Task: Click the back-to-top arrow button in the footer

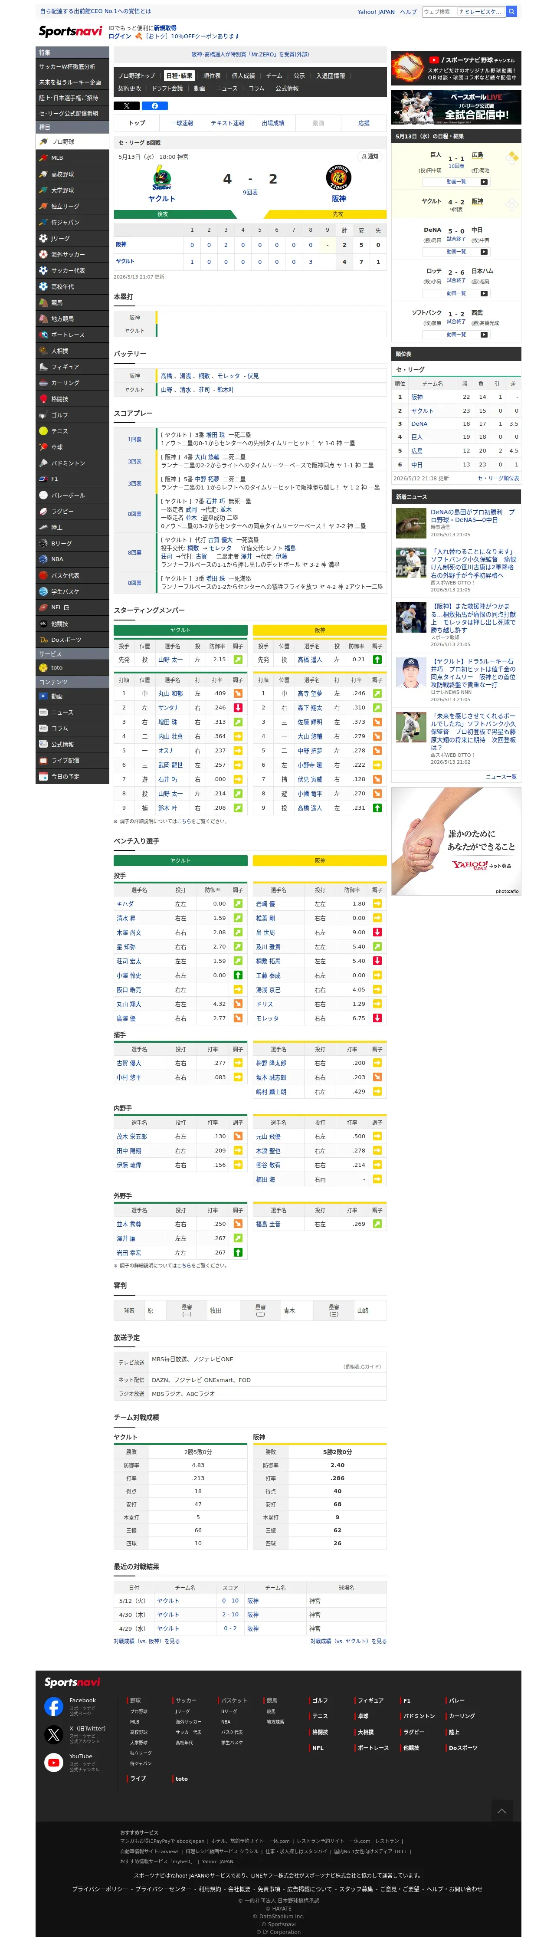Action: (x=501, y=1812)
